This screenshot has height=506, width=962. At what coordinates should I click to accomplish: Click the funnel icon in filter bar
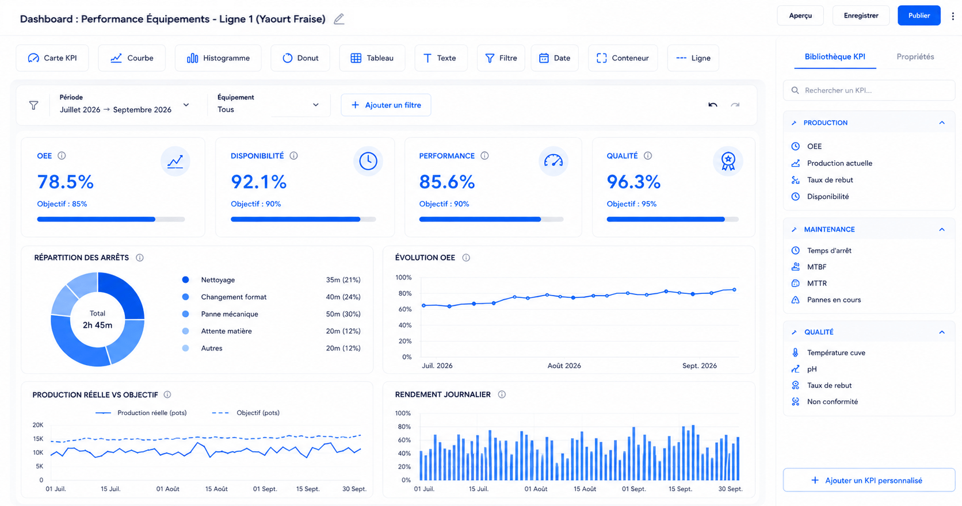click(34, 105)
